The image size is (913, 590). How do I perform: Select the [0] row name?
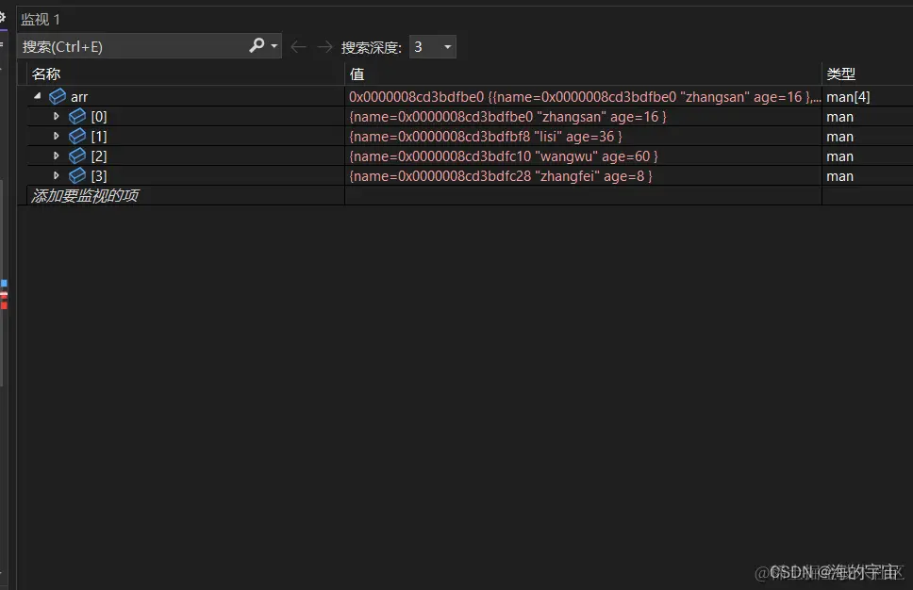pos(99,117)
